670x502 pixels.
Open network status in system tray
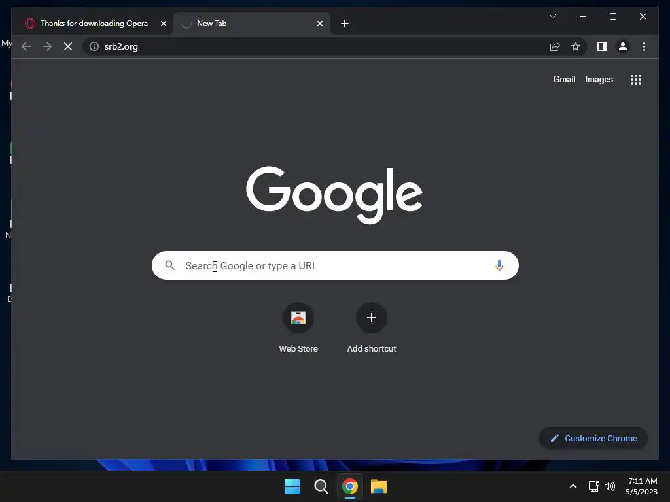(593, 486)
